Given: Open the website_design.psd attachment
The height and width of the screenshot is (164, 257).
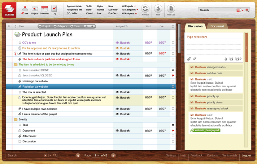Looking at the screenshot, I should tap(205, 130).
